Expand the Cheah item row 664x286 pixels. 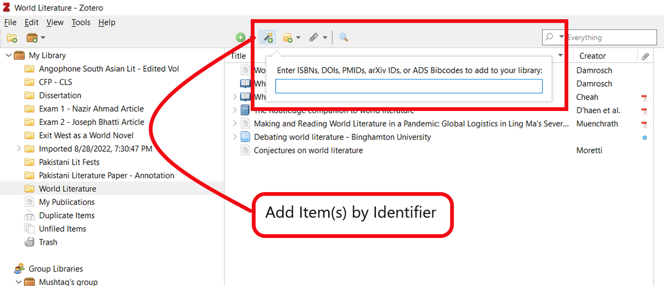pyautogui.click(x=235, y=97)
